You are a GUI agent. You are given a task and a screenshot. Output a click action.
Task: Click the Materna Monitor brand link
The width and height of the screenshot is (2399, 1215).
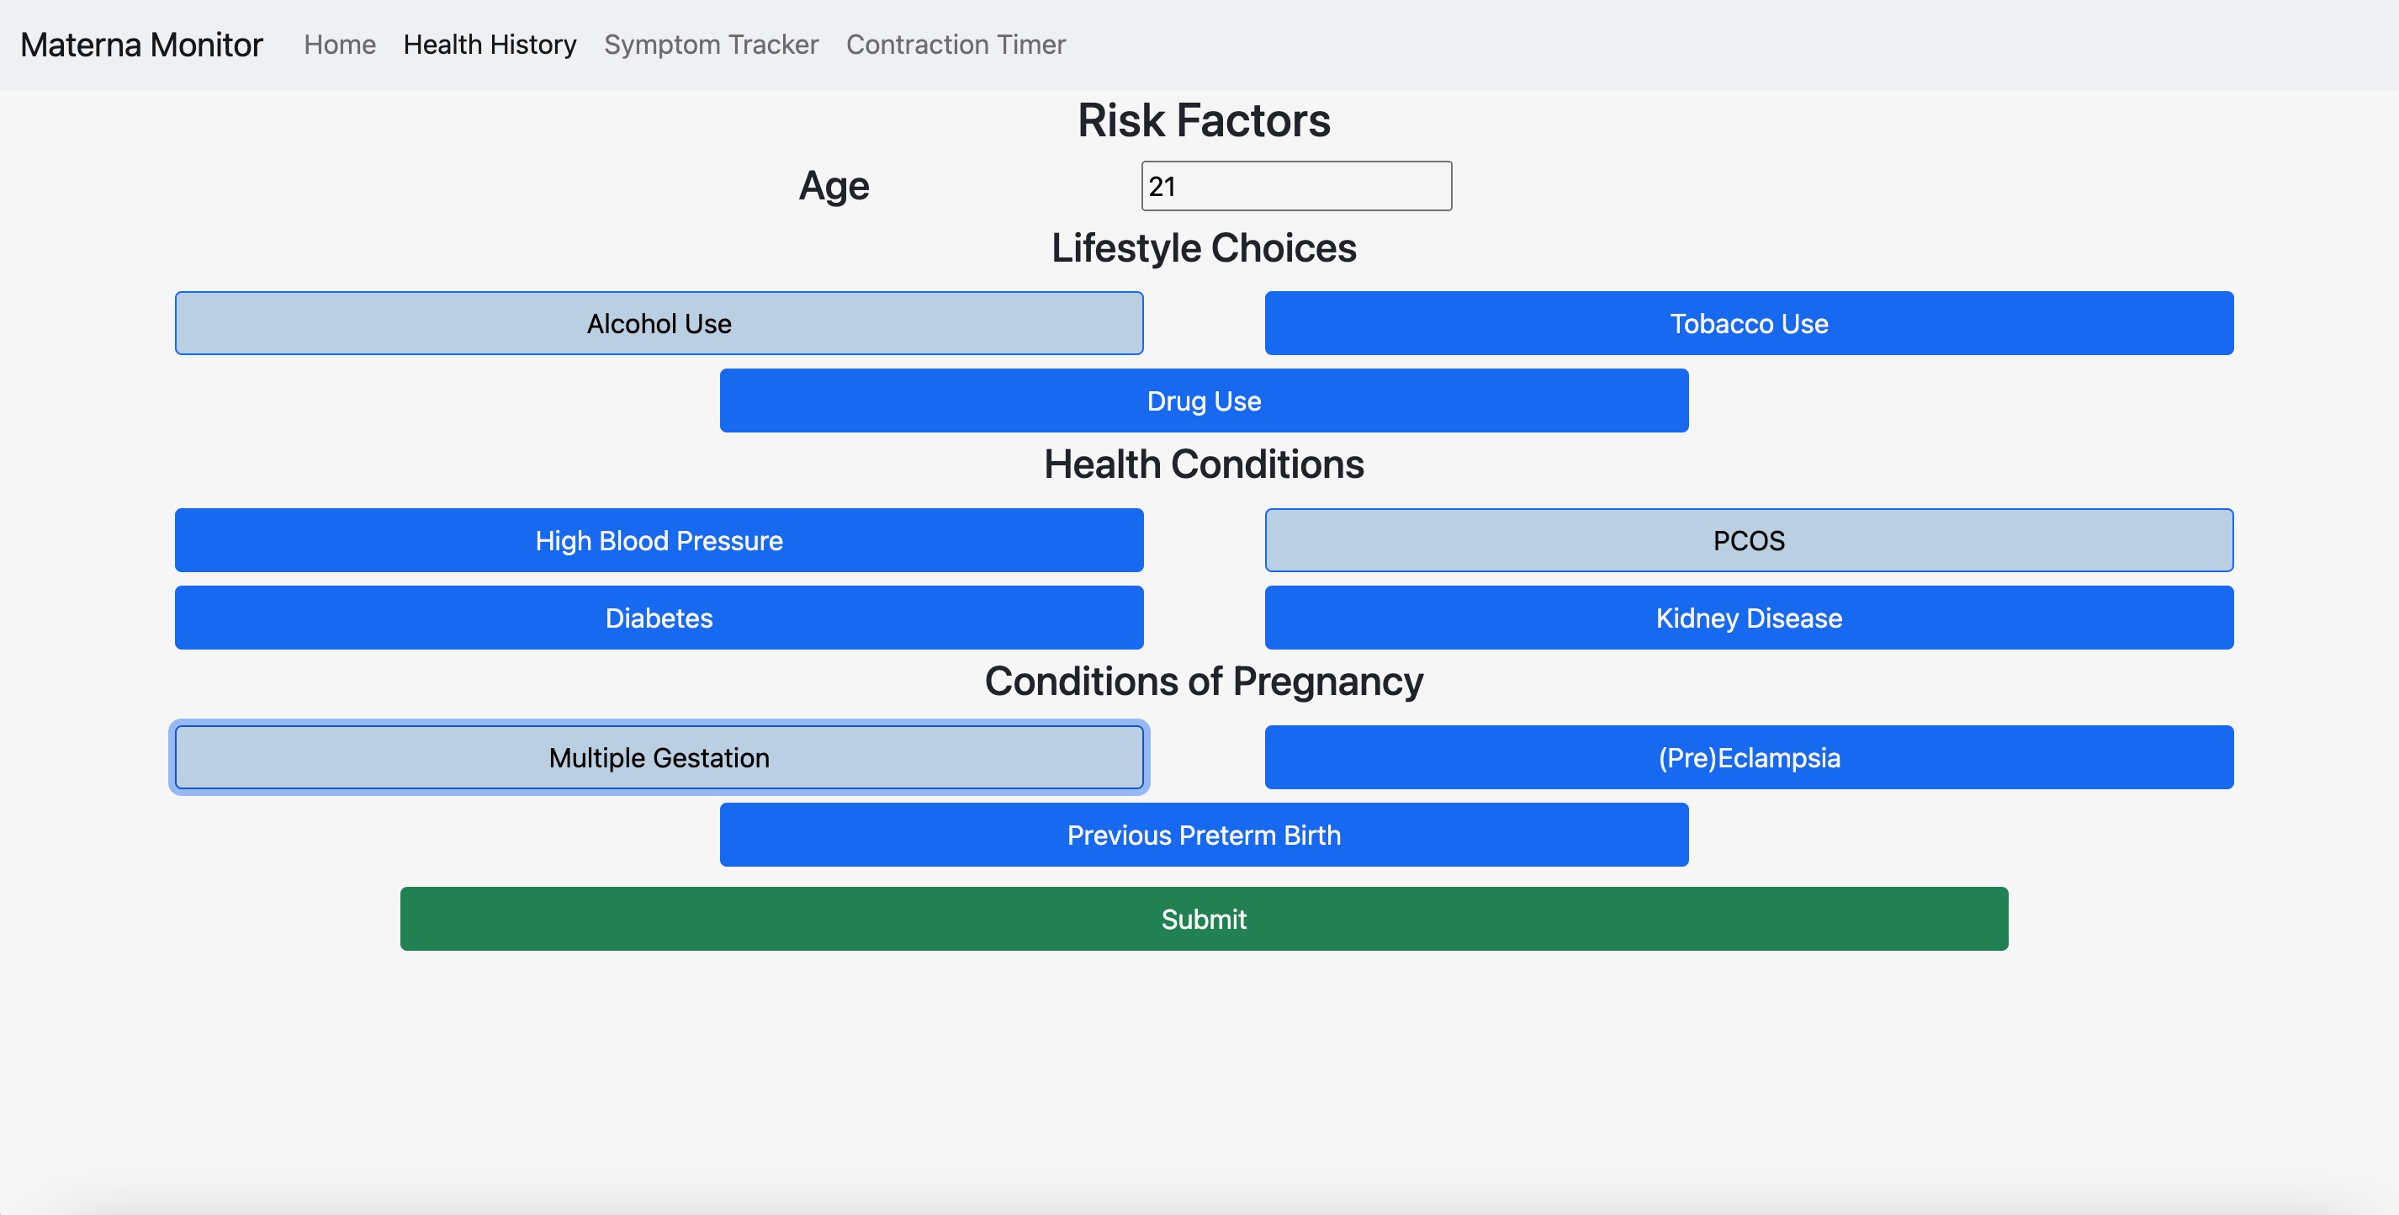[141, 45]
